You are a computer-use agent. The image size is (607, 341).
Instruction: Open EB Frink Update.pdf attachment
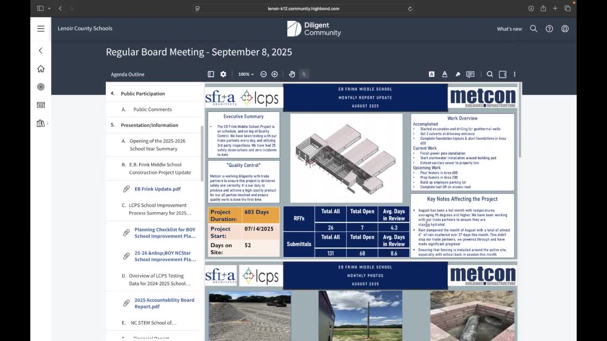coord(157,189)
